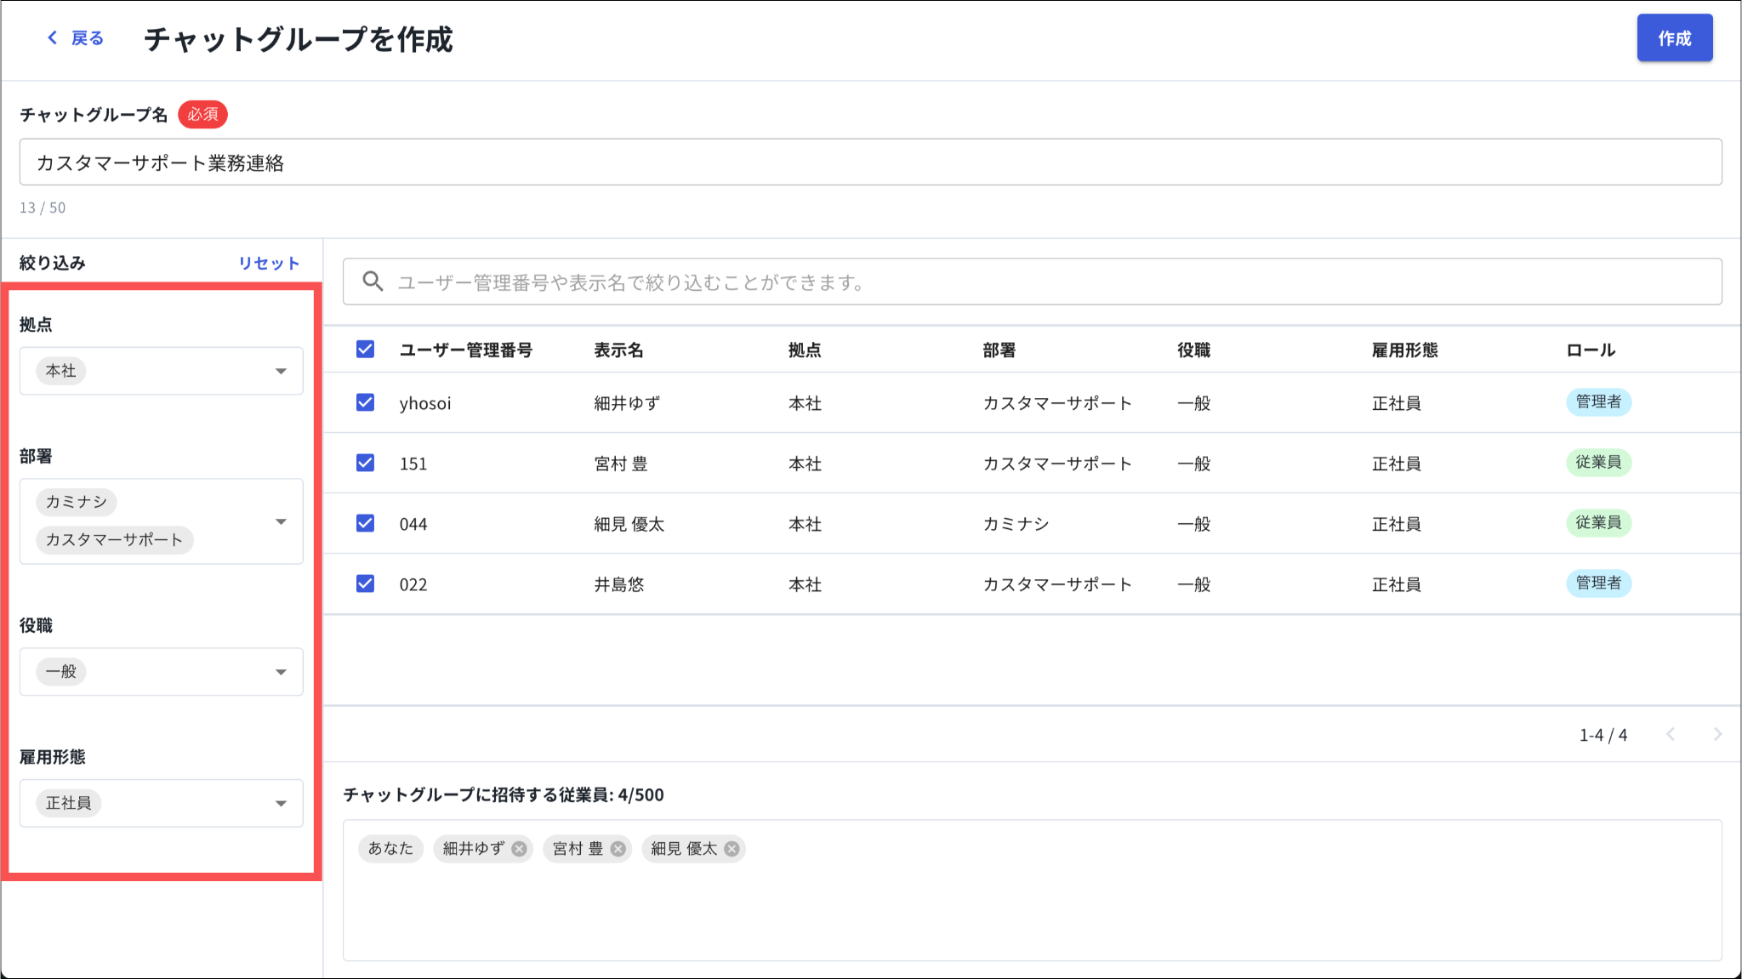
Task: Uncheck the checkbox for user 022 井島悠
Action: click(x=366, y=583)
